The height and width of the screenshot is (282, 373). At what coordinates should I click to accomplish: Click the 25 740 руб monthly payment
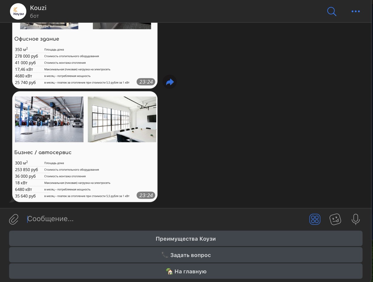tap(25, 83)
